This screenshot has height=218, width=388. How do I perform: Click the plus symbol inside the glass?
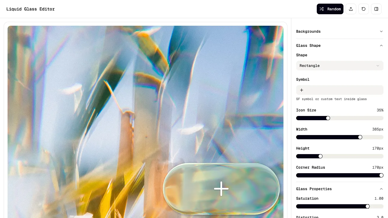point(221,189)
